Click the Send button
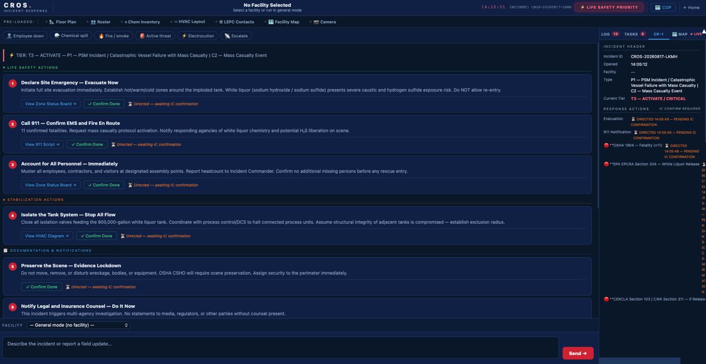 577,354
